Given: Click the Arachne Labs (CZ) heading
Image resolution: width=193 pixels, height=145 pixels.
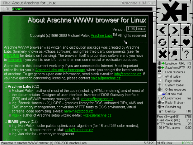Looking at the screenshot, I should [23, 87].
